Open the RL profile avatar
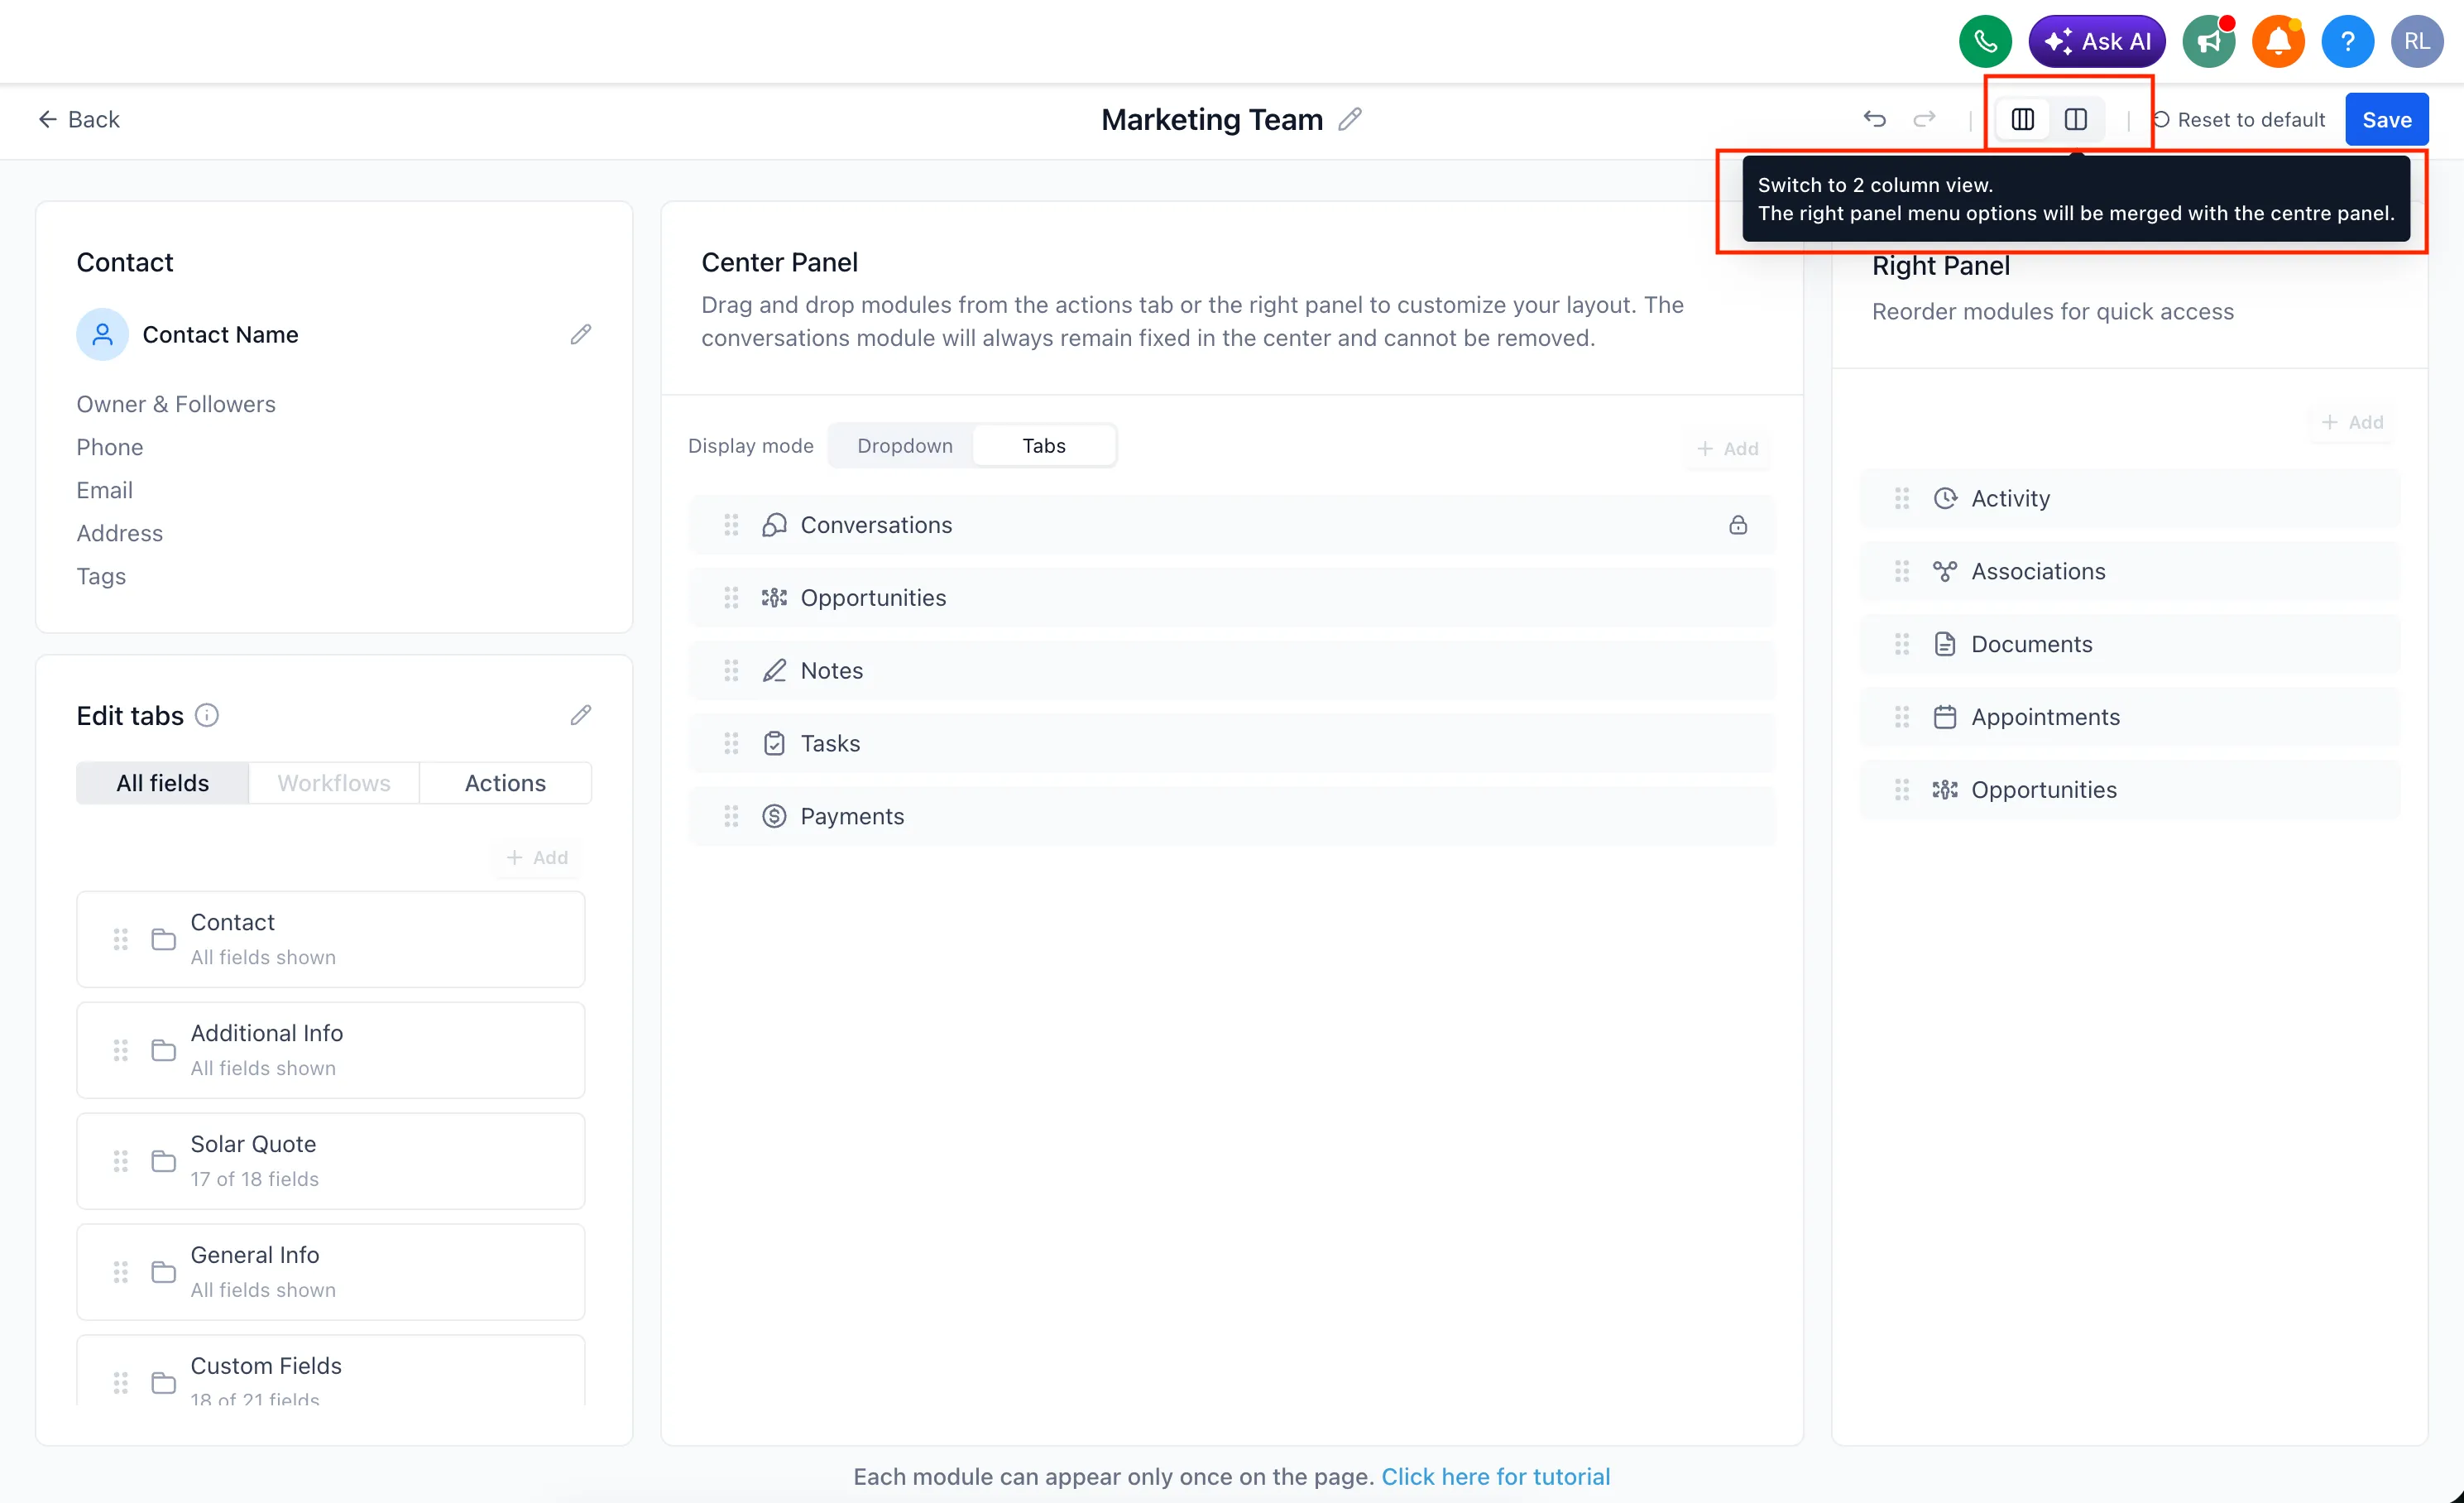Viewport: 2464px width, 1503px height. tap(2417, 41)
